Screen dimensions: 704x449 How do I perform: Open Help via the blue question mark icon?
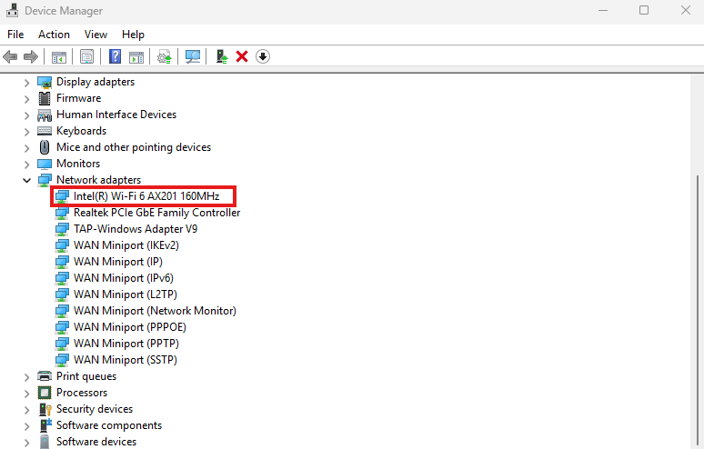(x=116, y=56)
